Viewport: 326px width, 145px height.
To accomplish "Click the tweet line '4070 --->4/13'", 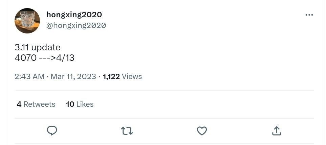I will (44, 58).
